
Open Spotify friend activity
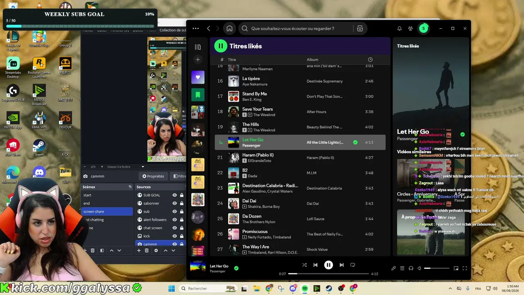pyautogui.click(x=410, y=28)
